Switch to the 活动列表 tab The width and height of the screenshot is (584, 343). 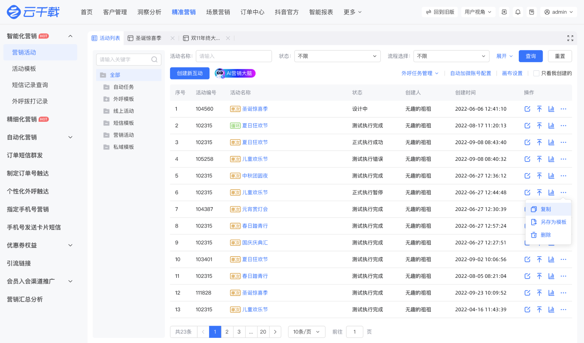tap(106, 38)
